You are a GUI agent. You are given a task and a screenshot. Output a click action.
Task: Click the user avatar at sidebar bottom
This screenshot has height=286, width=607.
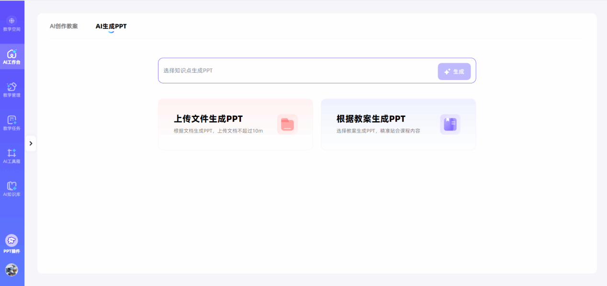(11, 270)
